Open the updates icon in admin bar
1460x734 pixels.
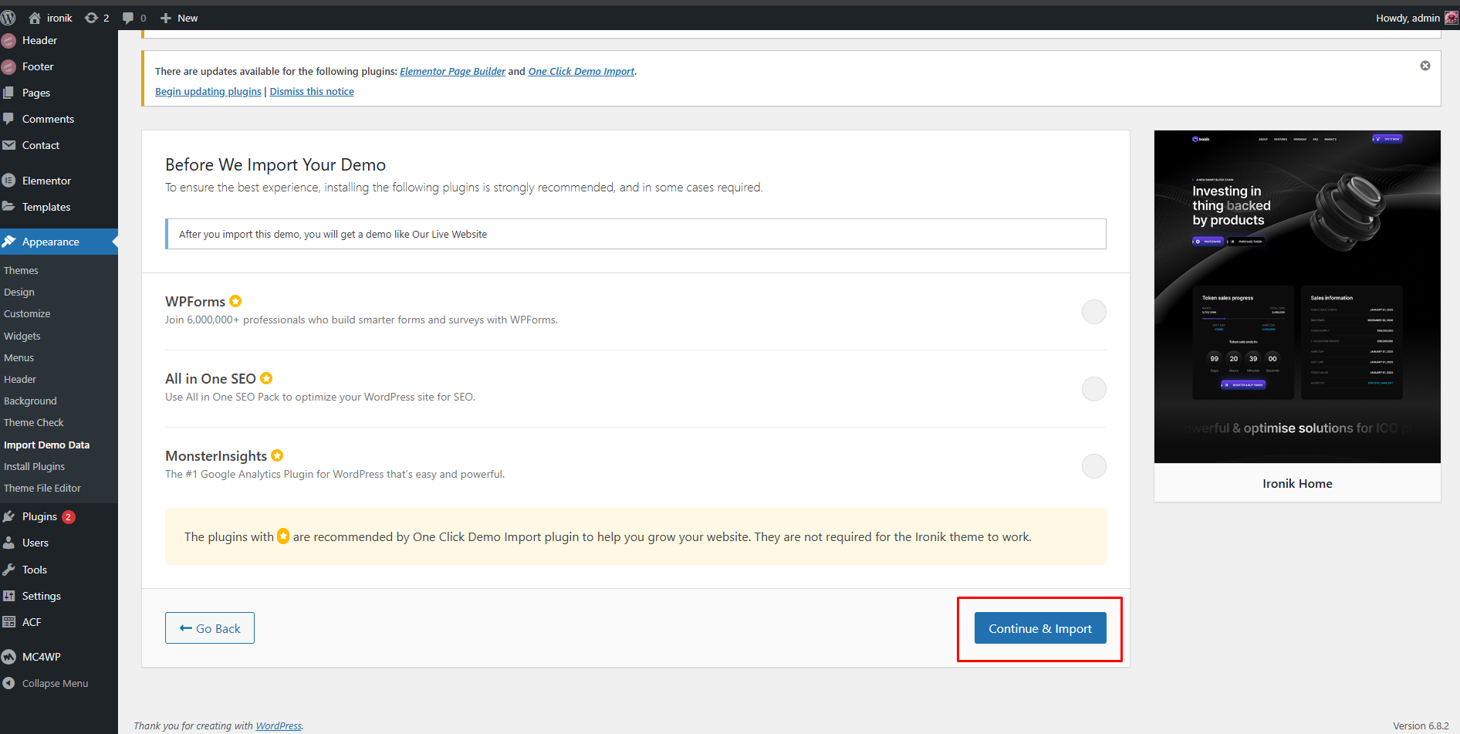pyautogui.click(x=92, y=18)
